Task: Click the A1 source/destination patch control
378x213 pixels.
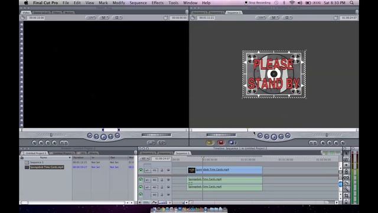Action: (x=151, y=180)
